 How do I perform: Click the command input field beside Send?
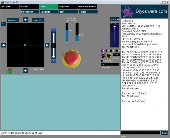pos(141,133)
